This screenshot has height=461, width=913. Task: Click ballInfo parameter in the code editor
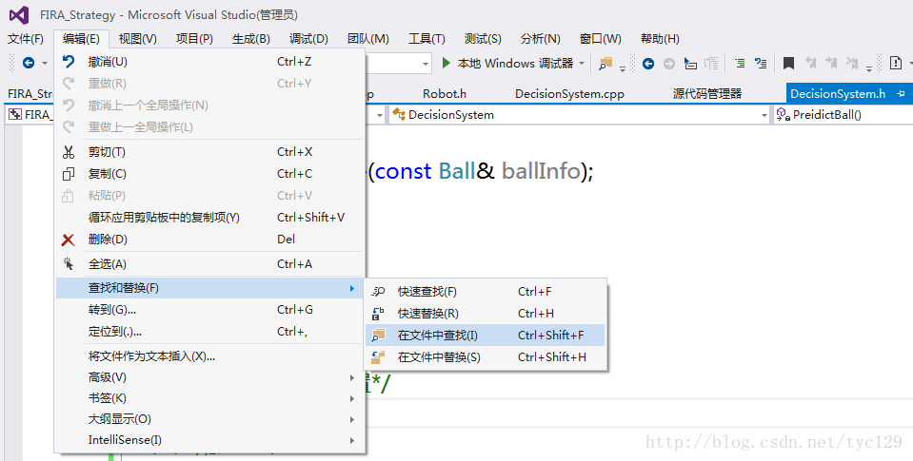click(541, 171)
